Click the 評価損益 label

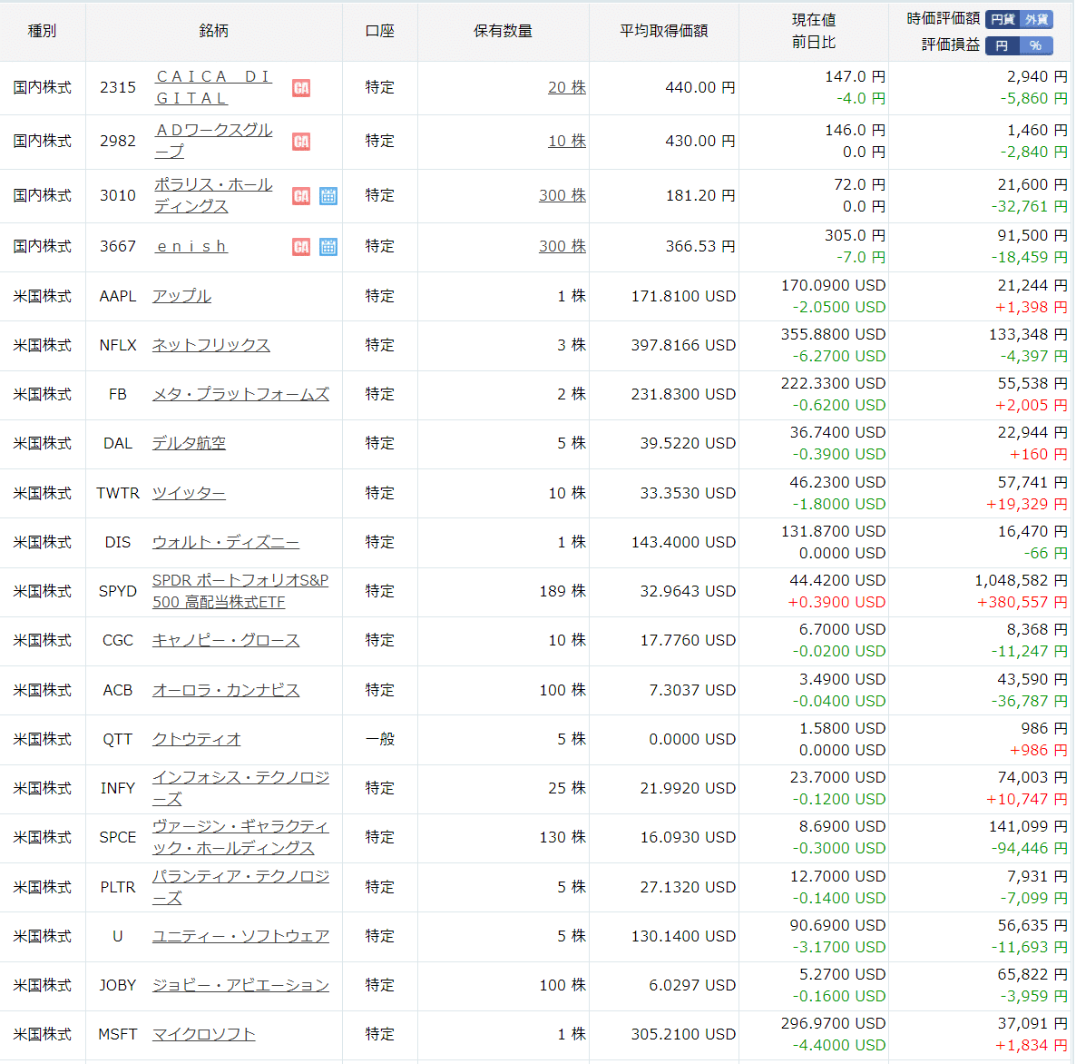pos(951,45)
